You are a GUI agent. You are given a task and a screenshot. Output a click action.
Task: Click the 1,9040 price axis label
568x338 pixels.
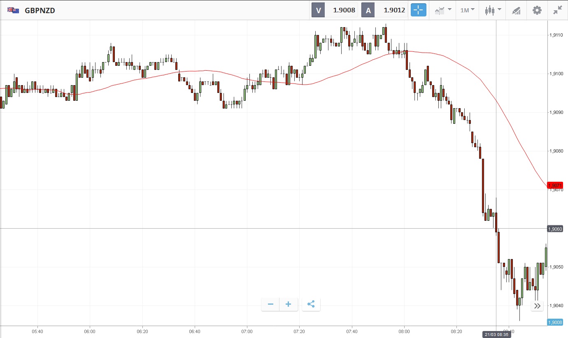(556, 306)
